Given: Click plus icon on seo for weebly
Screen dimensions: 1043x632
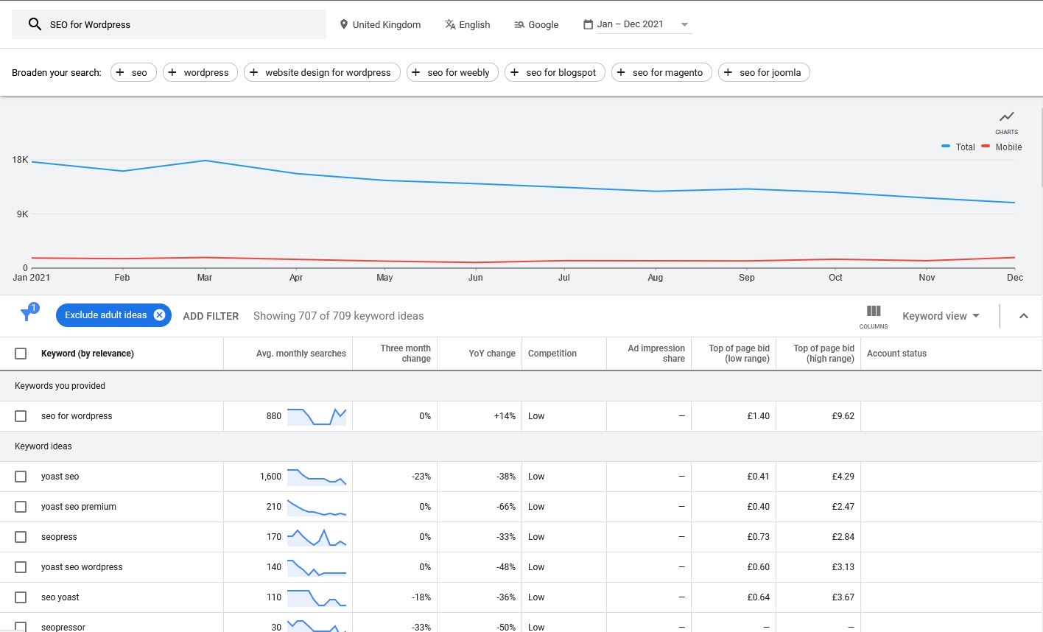Looking at the screenshot, I should [416, 72].
